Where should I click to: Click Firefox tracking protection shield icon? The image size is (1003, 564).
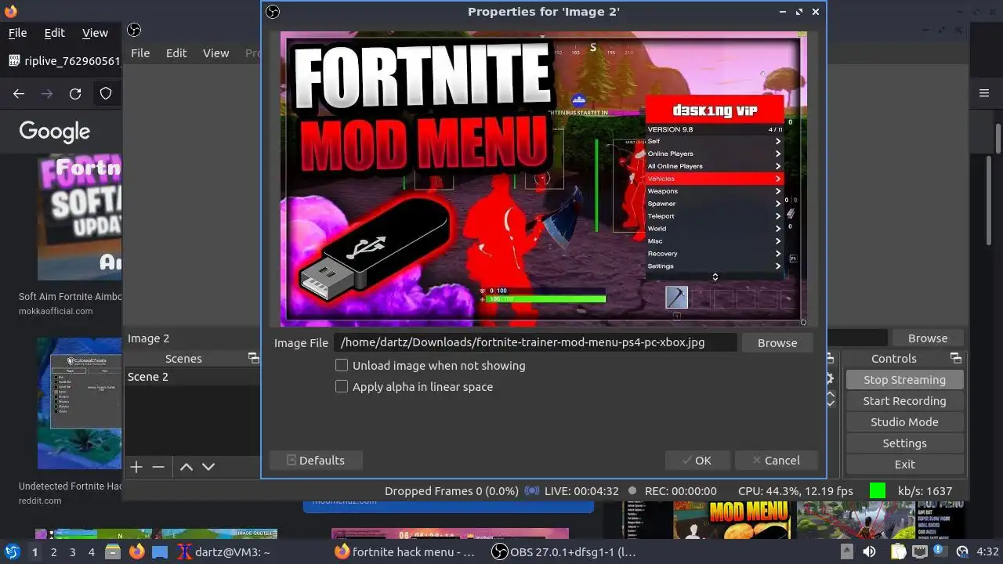pyautogui.click(x=106, y=93)
